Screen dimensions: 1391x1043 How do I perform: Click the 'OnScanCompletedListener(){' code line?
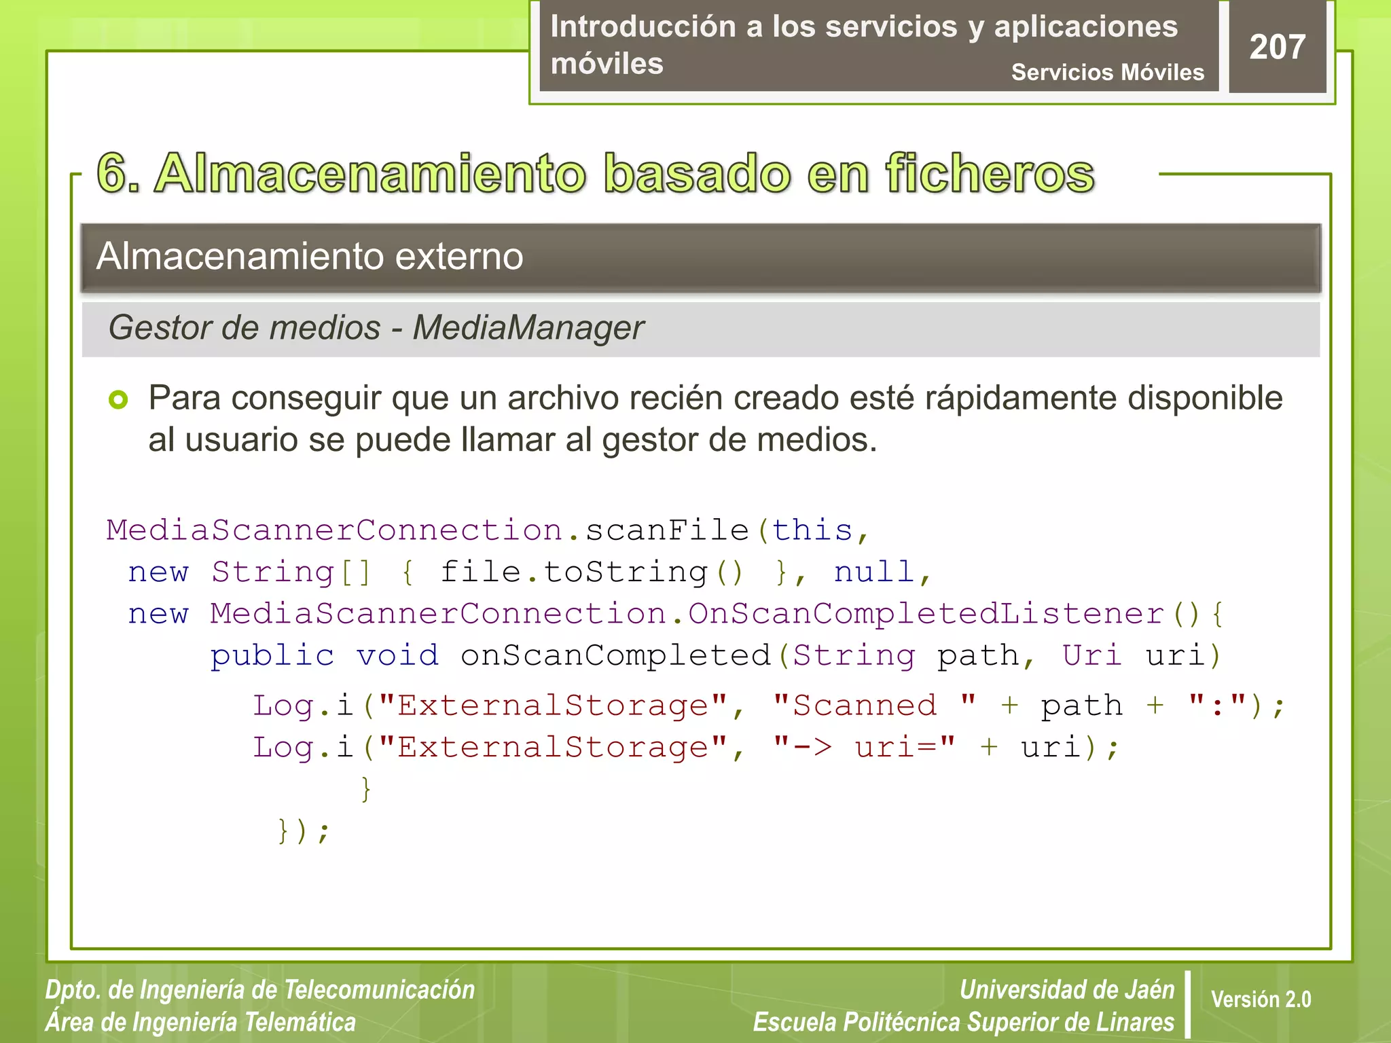[x=676, y=614]
